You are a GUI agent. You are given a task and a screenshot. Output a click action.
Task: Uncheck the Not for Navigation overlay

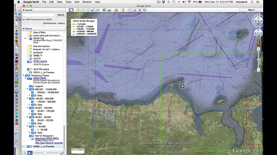[30, 136]
